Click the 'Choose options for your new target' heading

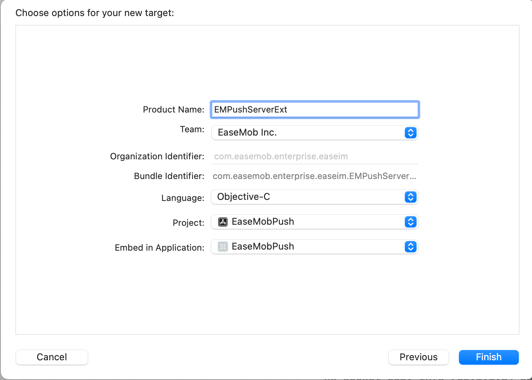coord(95,13)
